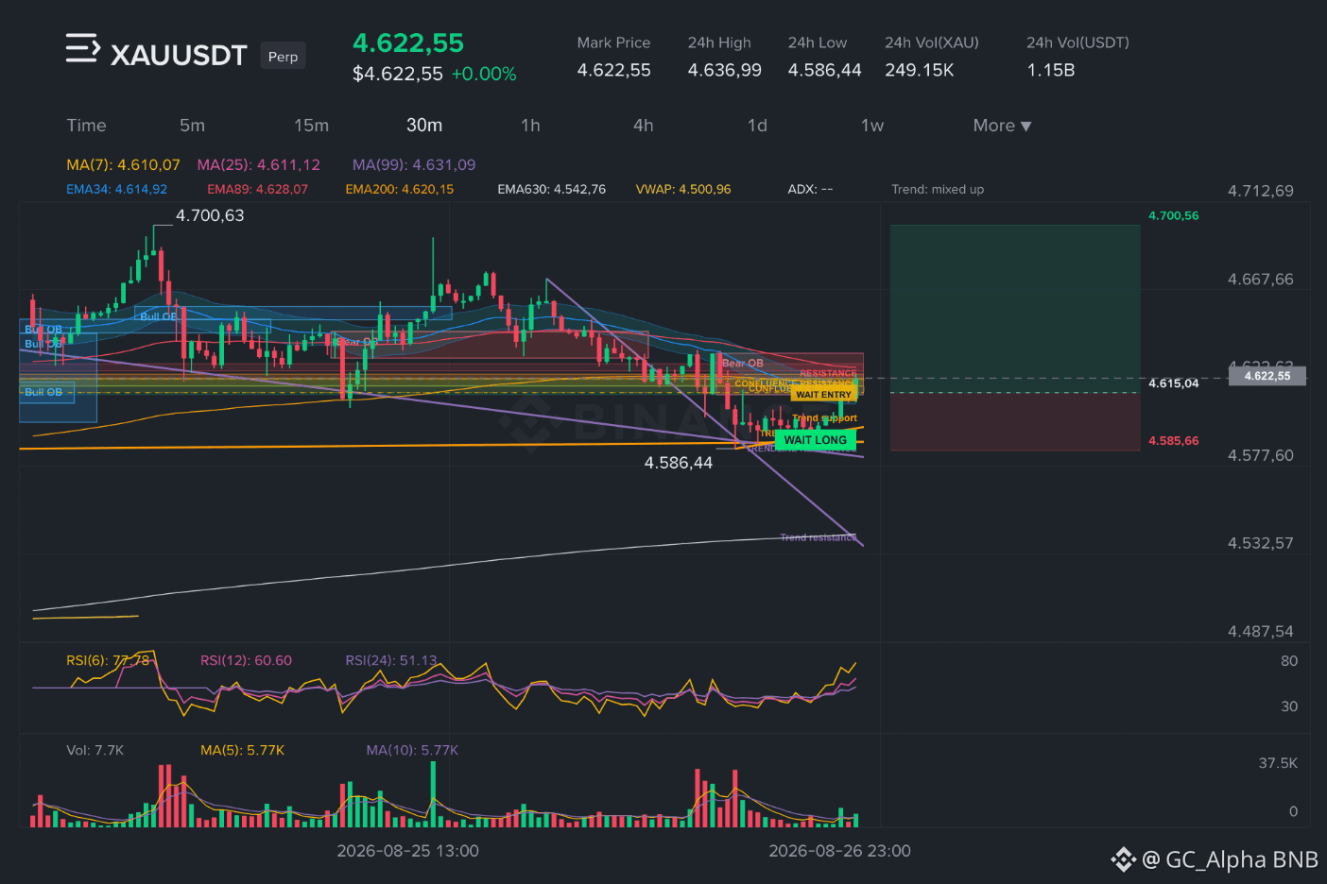Click the RSI(12): 60.60 label
Image resolution: width=1327 pixels, height=884 pixels.
point(246,660)
